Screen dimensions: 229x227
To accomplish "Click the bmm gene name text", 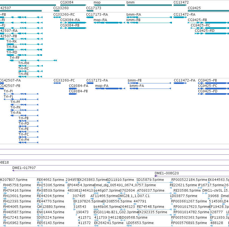I will (131, 2).
